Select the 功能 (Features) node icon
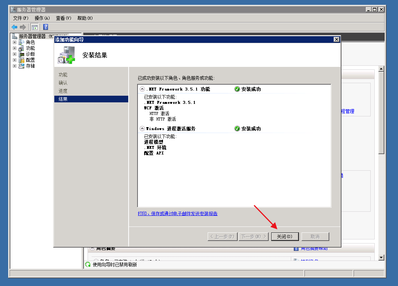Viewport: 398px width, 286px height. [x=21, y=48]
